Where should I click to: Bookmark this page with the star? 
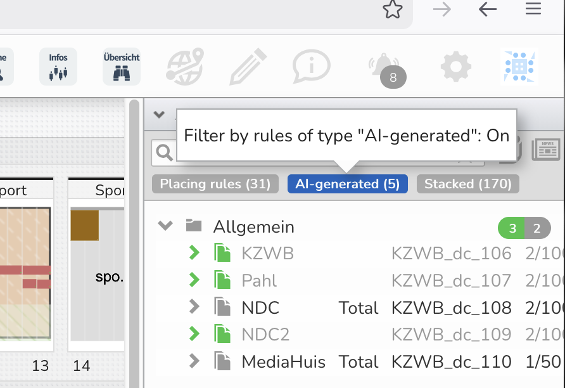tap(393, 10)
